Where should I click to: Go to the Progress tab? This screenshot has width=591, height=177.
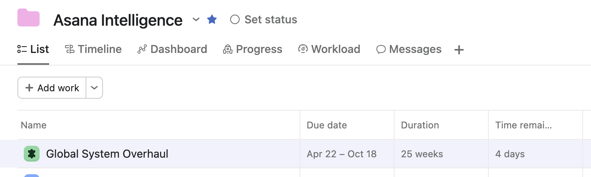pyautogui.click(x=253, y=49)
